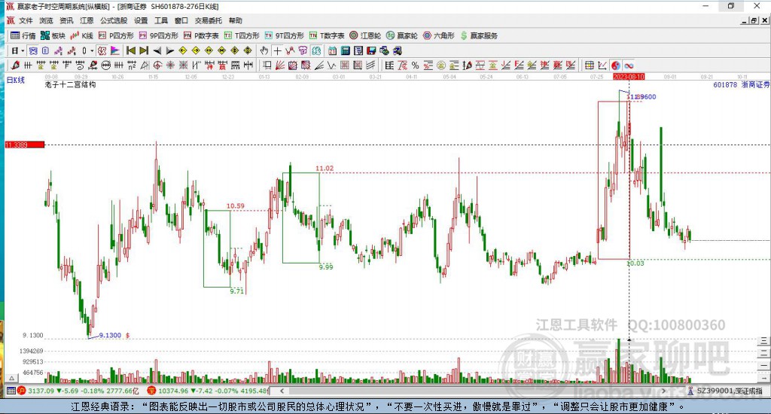
Task: Open the T四方形 tool
Action: click(242, 35)
